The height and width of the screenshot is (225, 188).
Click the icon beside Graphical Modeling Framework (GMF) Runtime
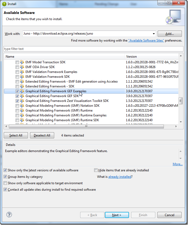[x=22, y=110]
